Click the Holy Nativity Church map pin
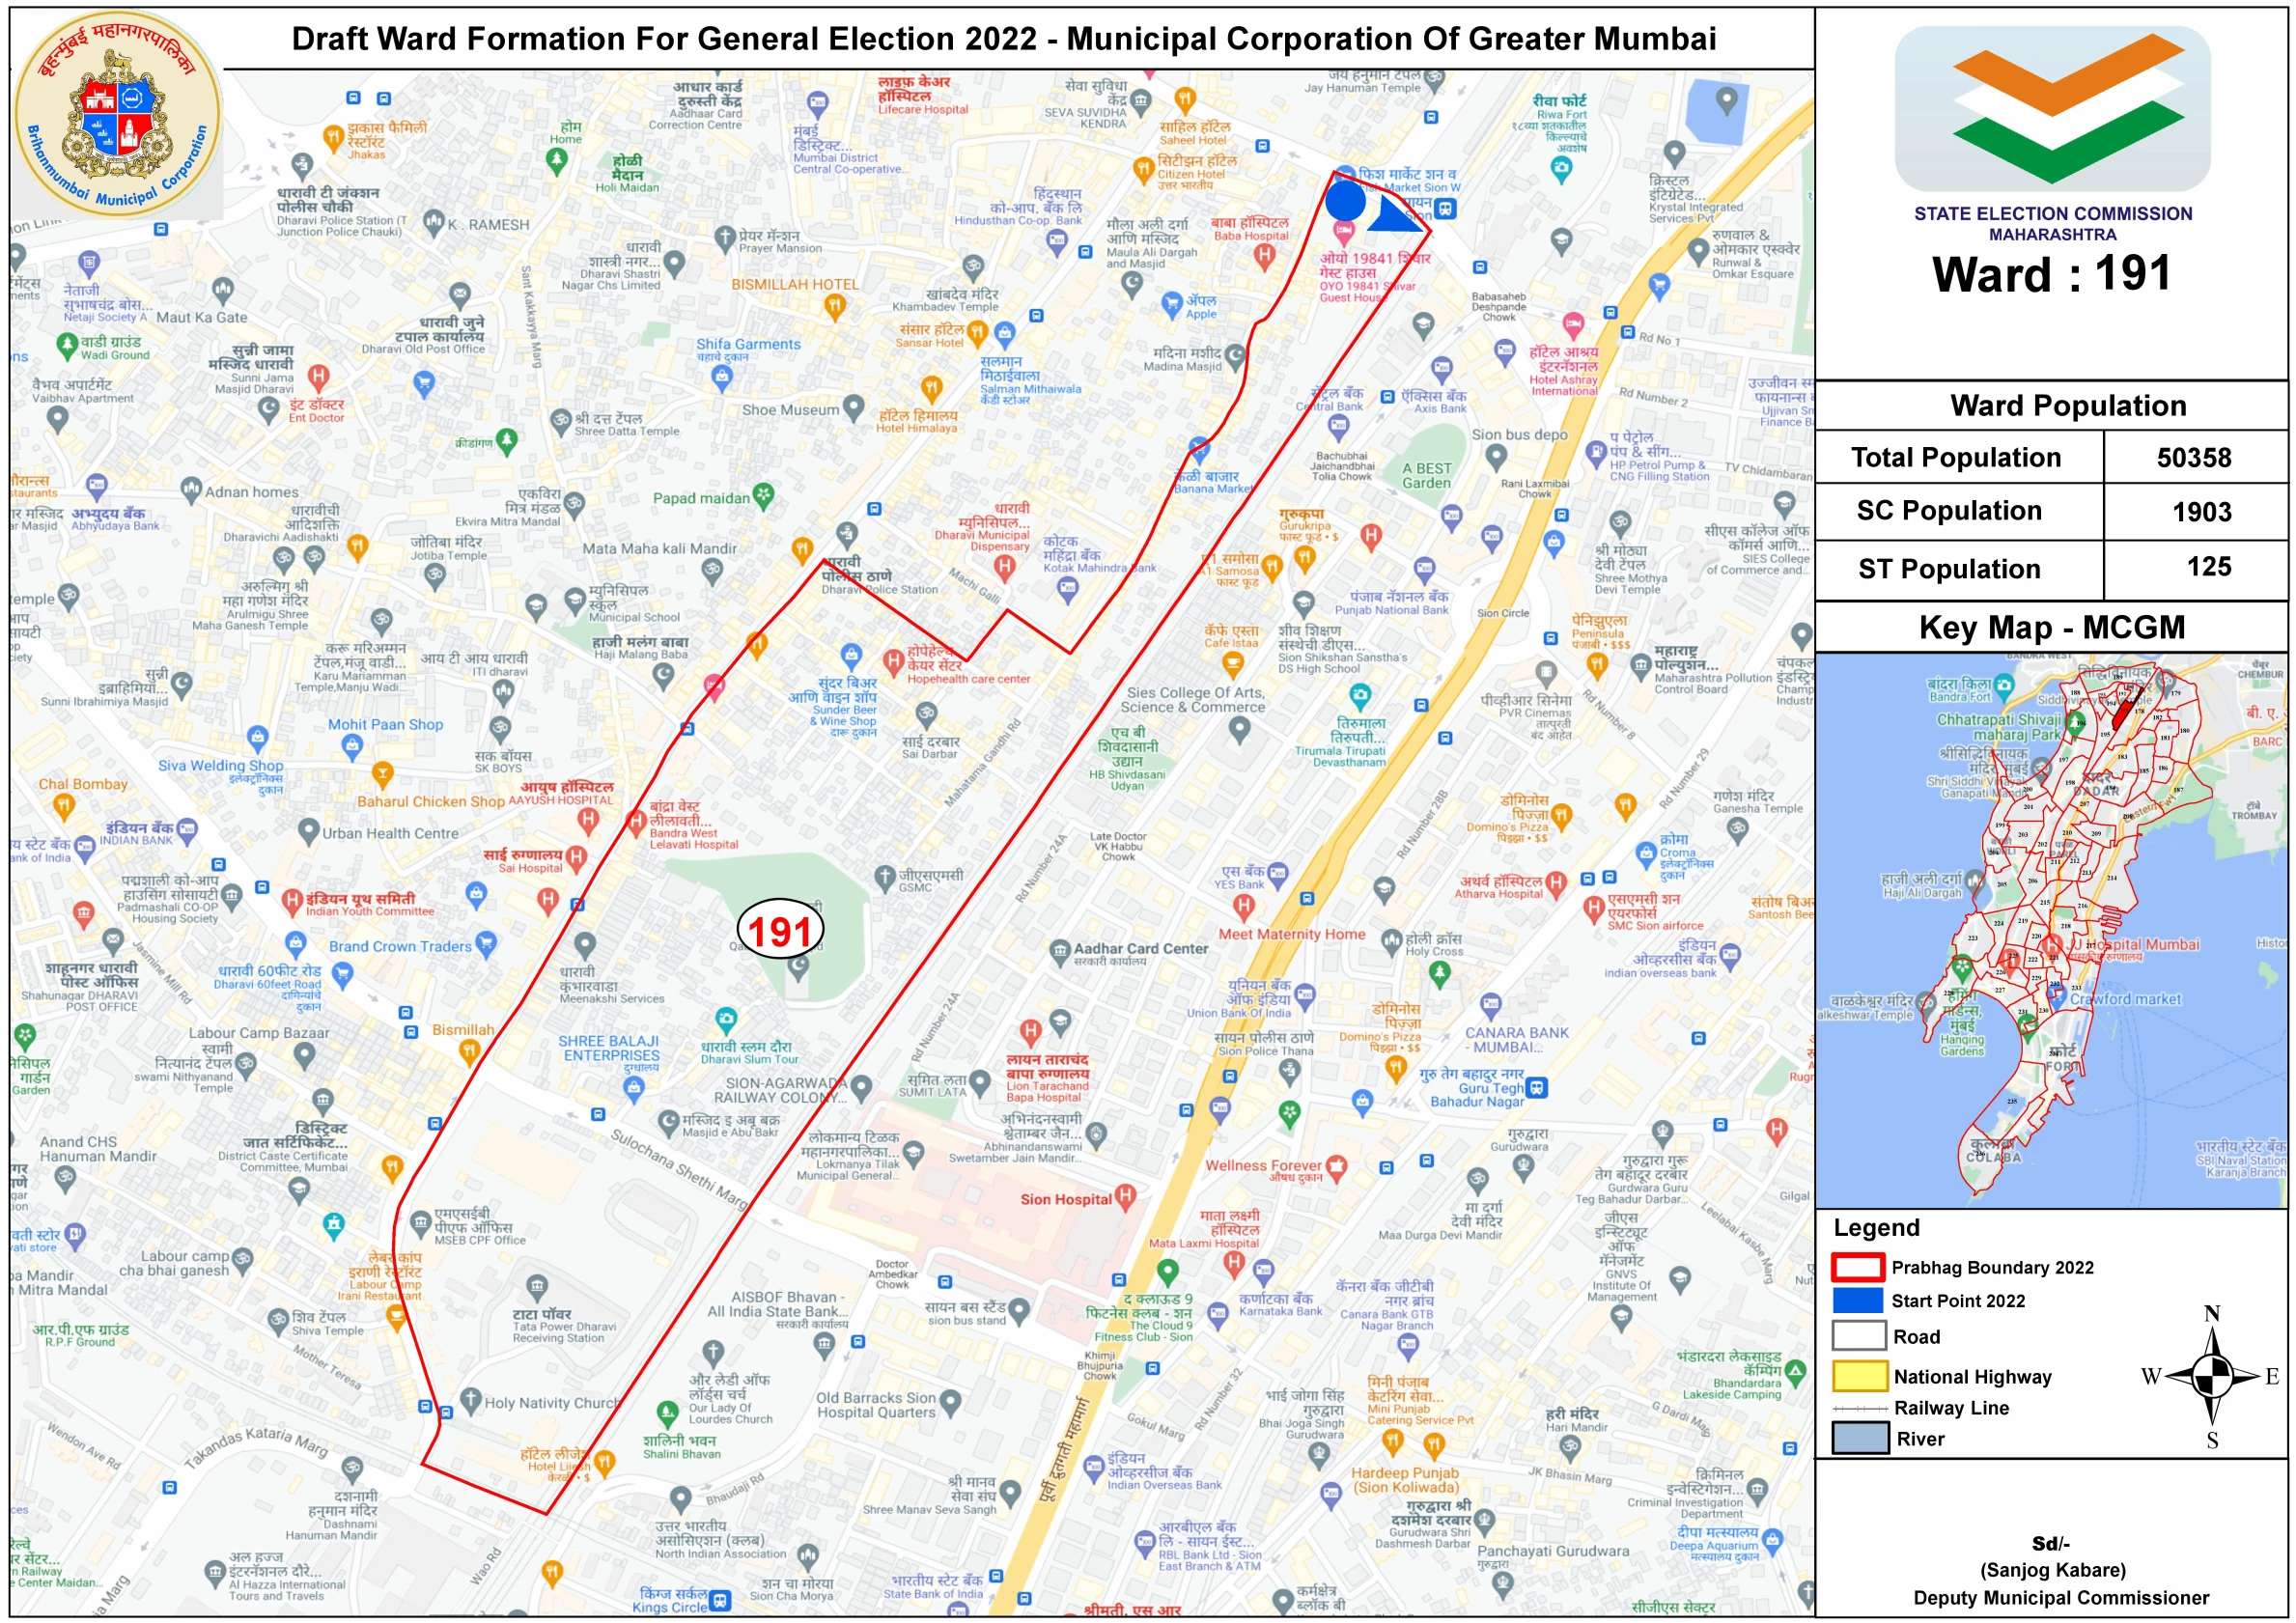 (x=471, y=1399)
